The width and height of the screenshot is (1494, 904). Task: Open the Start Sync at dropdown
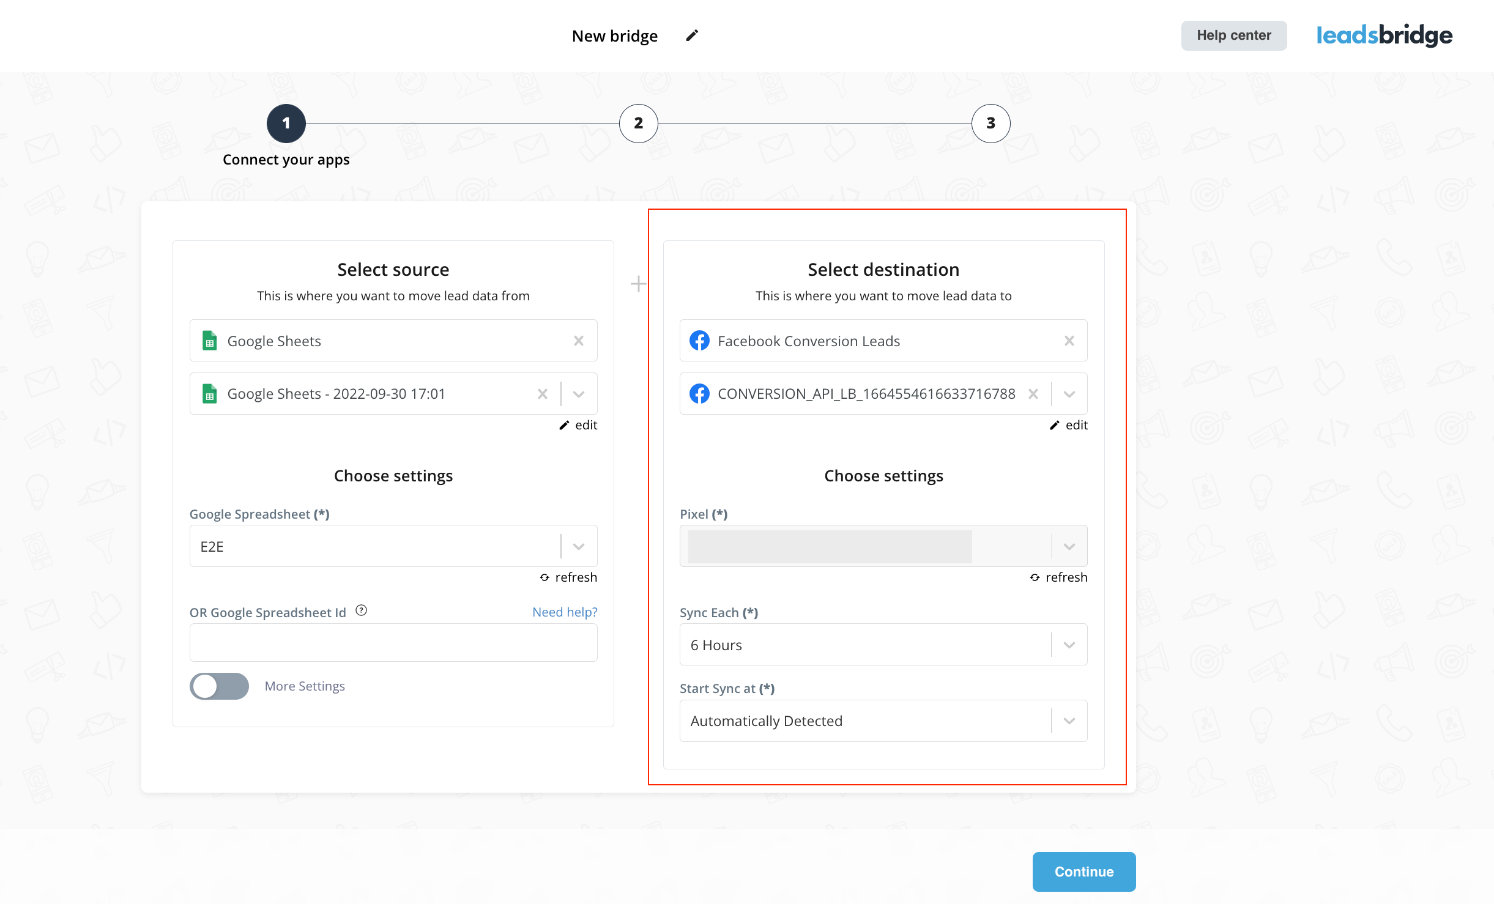883,721
